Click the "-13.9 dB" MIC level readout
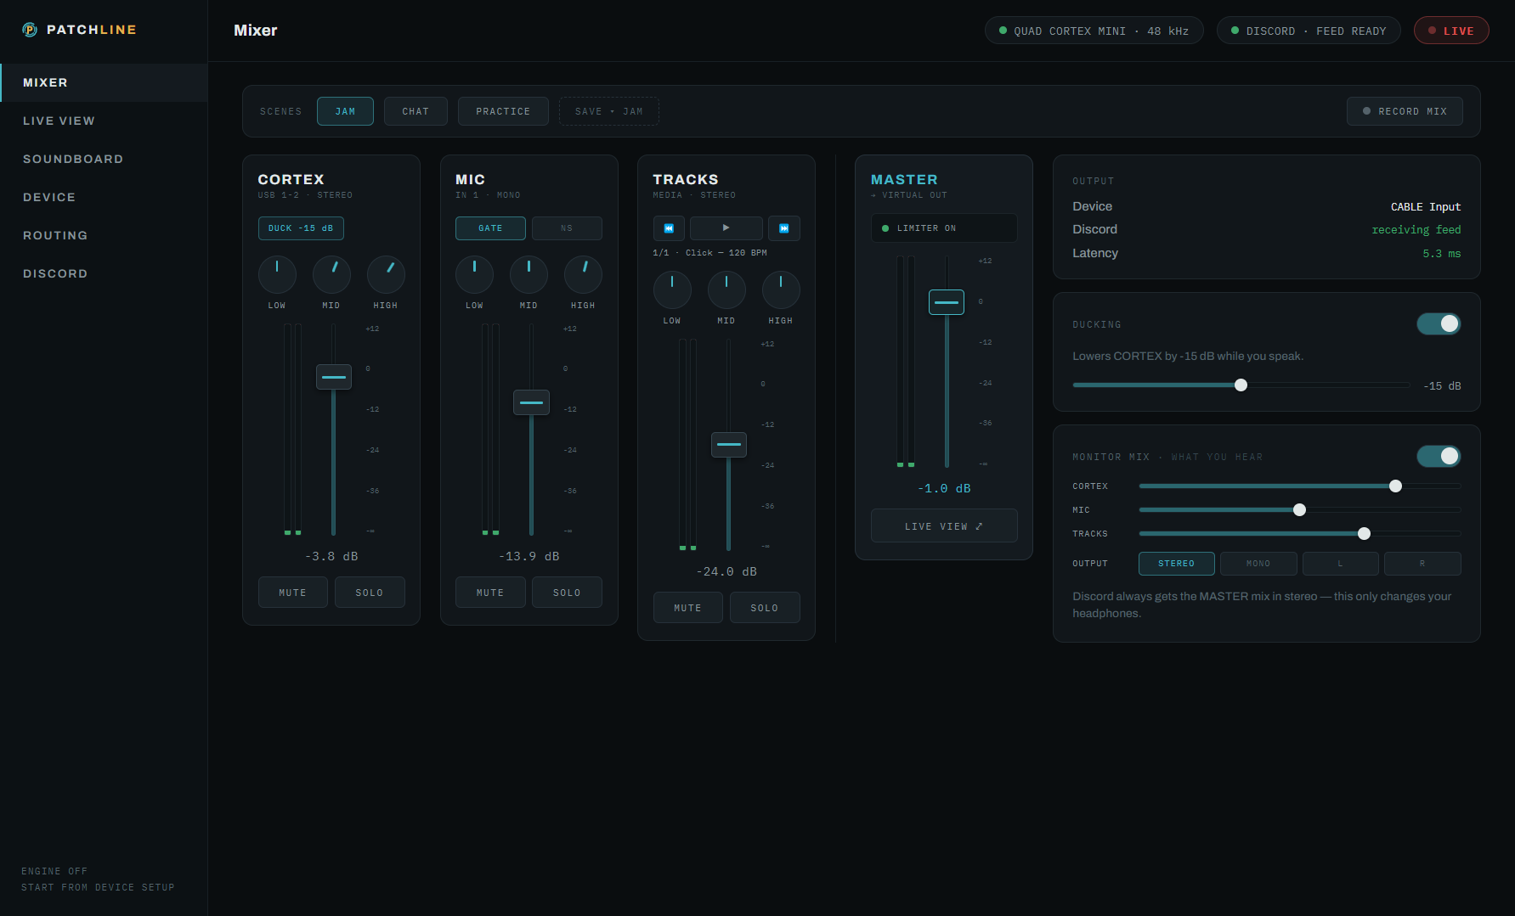1515x916 pixels. coord(529,556)
